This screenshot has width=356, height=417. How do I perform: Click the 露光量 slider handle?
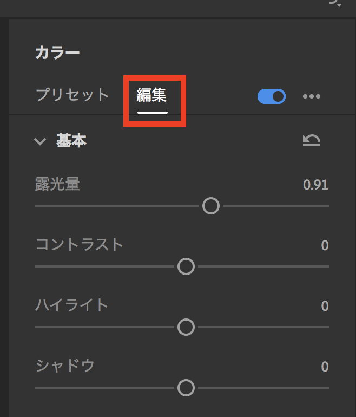(x=210, y=206)
